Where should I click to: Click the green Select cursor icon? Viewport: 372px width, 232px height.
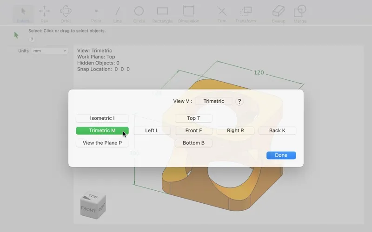coord(16,35)
